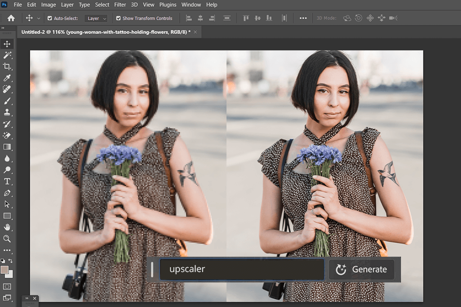The image size is (461, 307).
Task: Click the Home icon in options bar
Action: point(11,18)
